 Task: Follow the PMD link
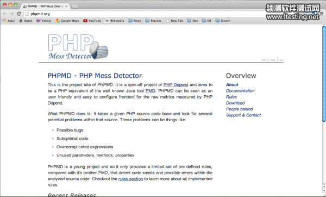[150, 91]
